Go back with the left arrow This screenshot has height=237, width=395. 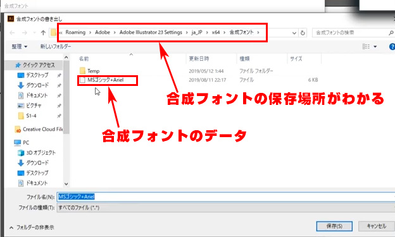point(12,33)
